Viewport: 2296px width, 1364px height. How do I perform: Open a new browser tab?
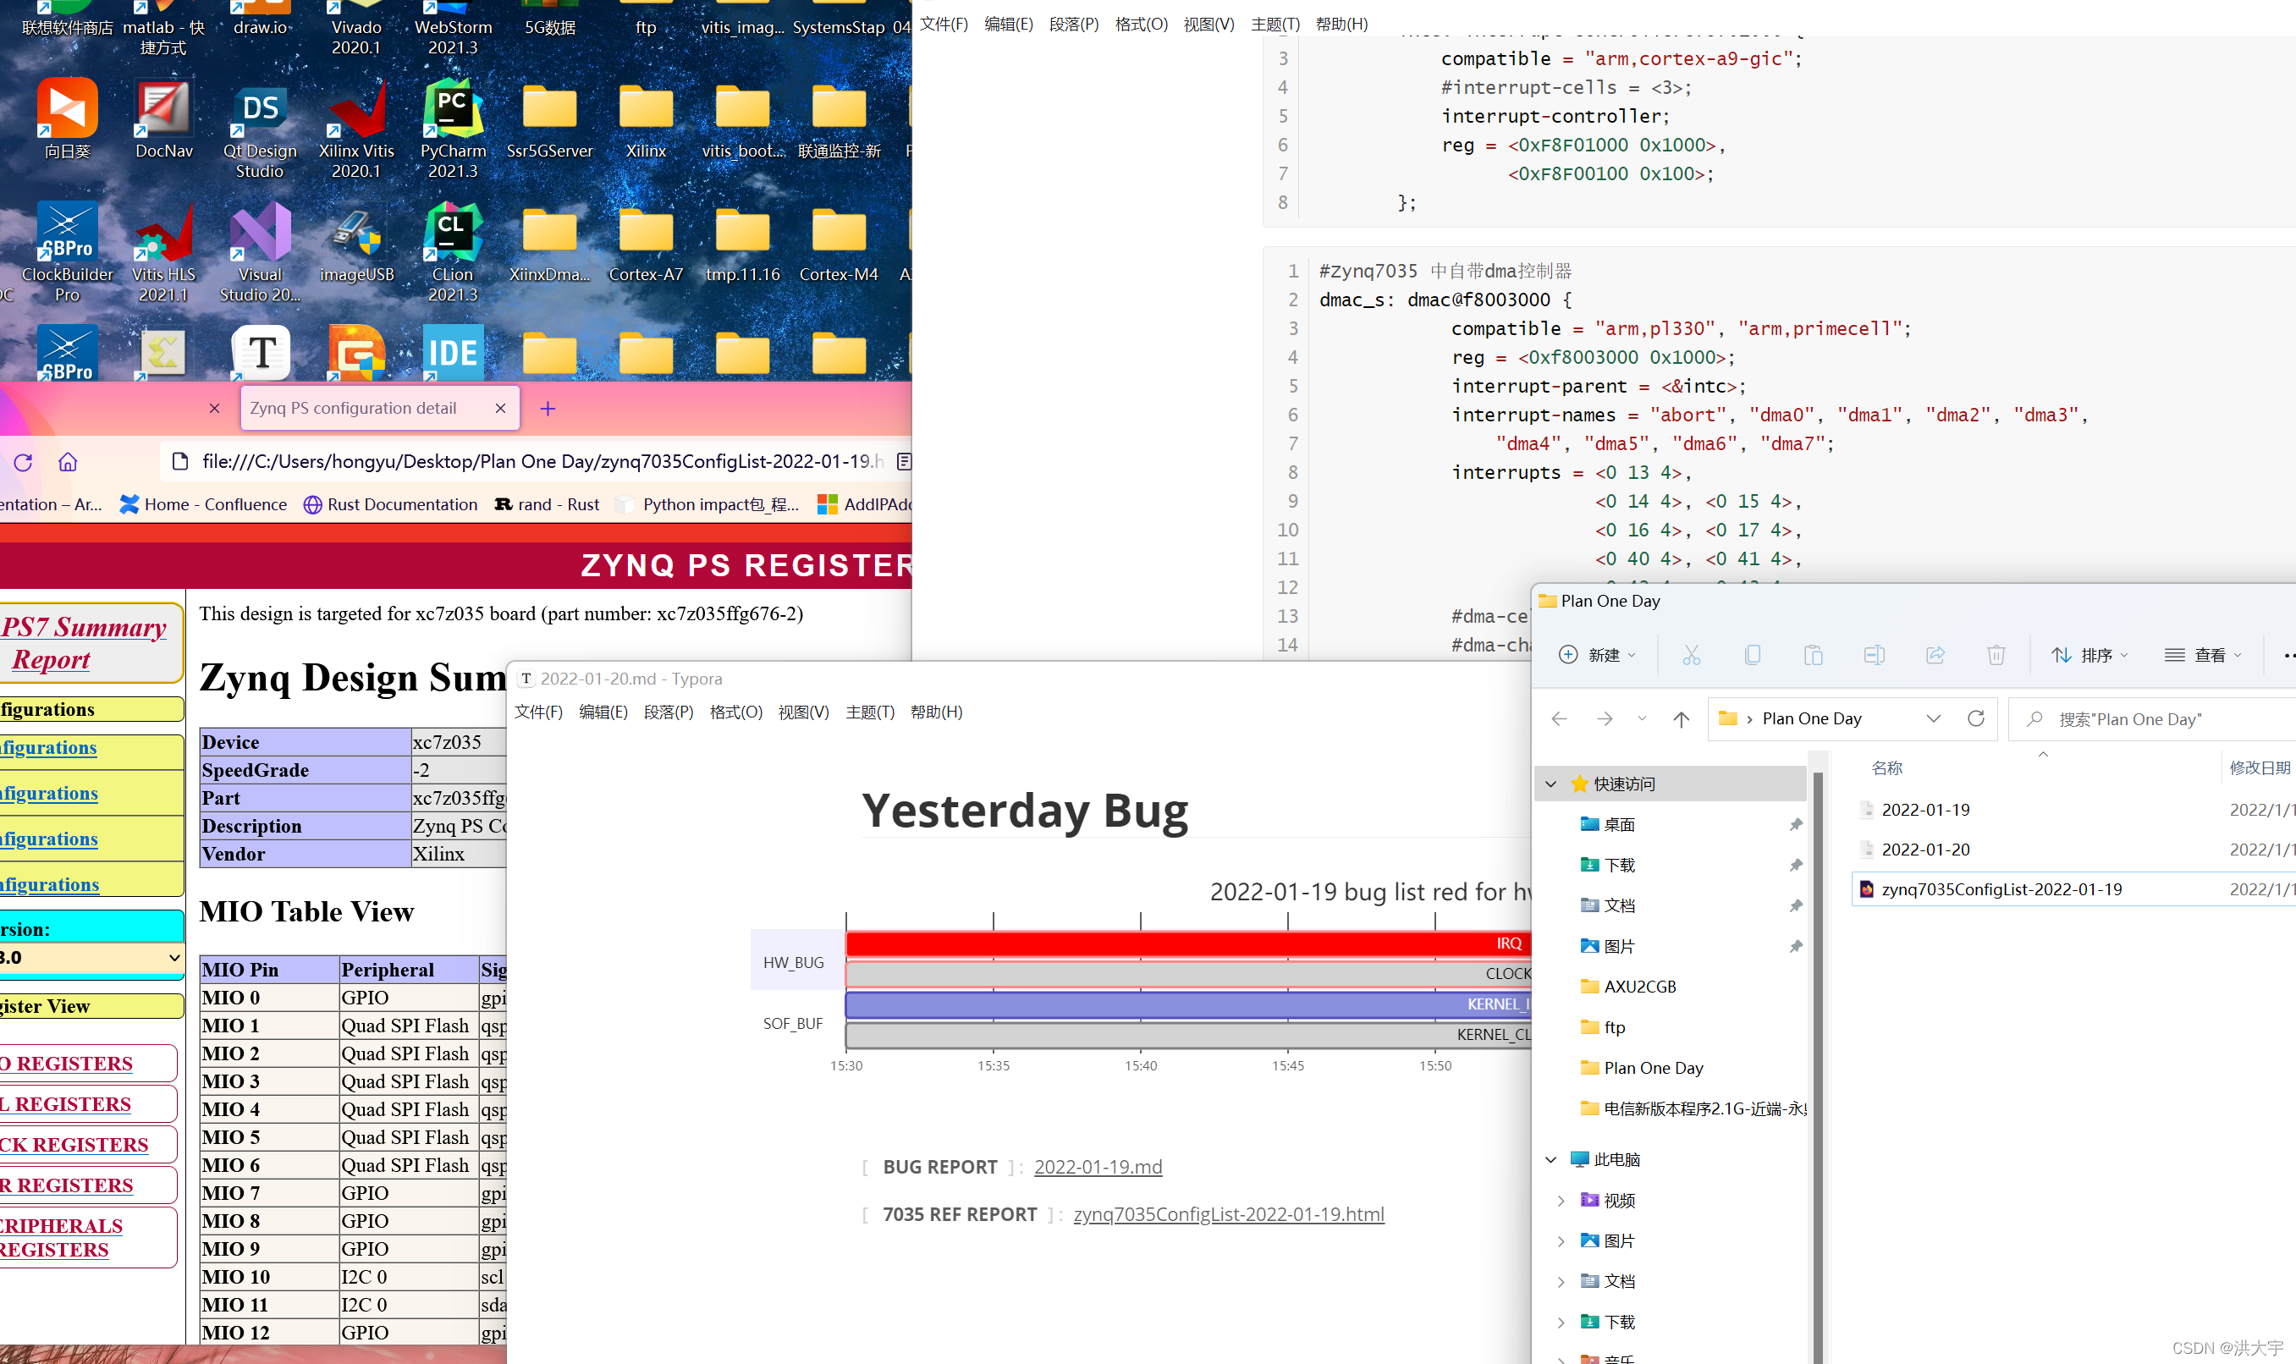(x=548, y=409)
